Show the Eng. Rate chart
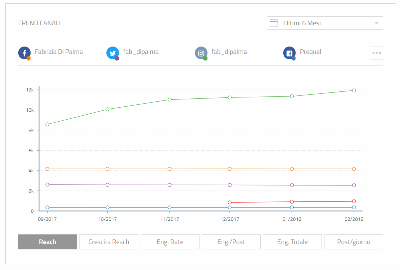This screenshot has width=400, height=270. click(x=170, y=242)
